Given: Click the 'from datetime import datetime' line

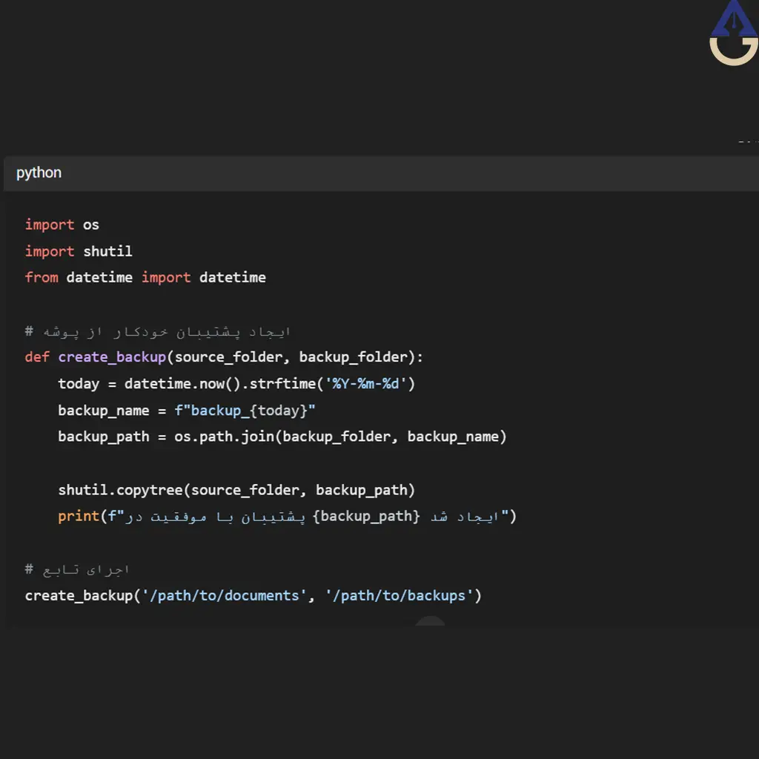Looking at the screenshot, I should coord(145,277).
